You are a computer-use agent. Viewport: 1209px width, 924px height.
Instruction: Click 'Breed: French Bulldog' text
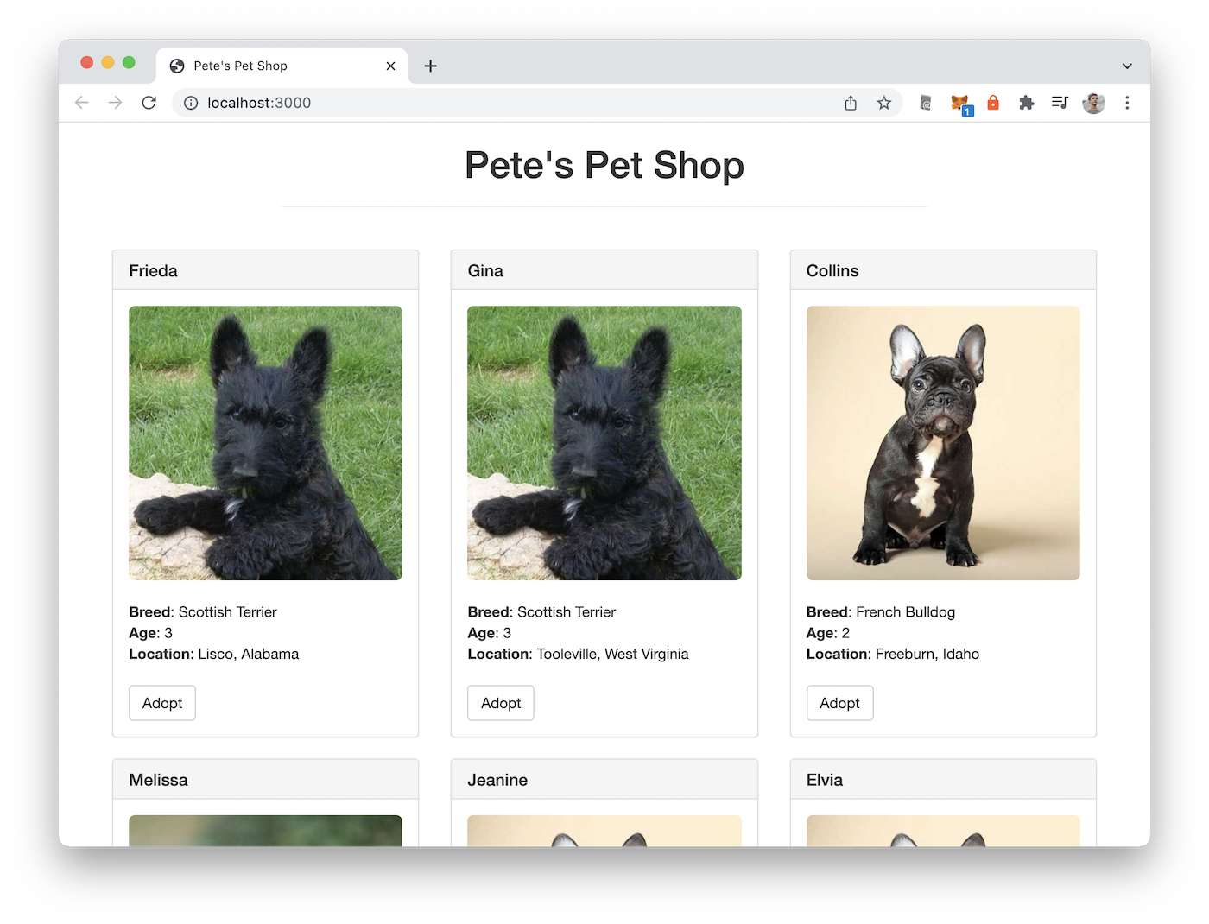(881, 611)
